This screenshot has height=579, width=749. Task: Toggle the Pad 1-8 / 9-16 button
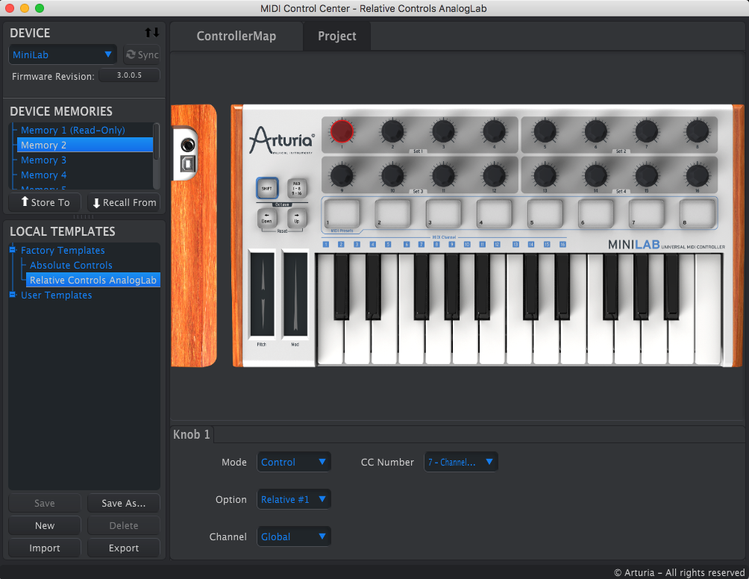[297, 188]
